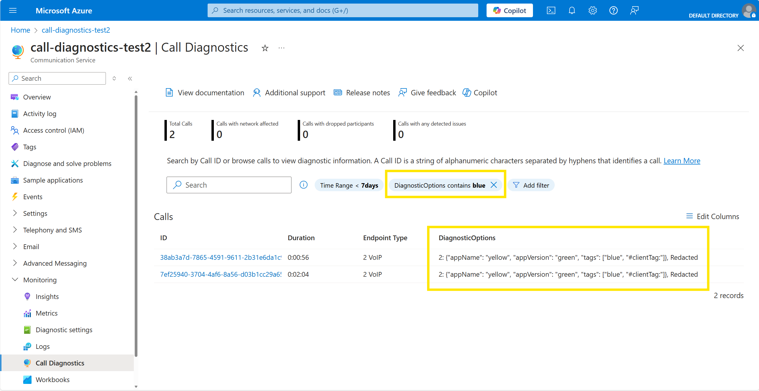
Task: Open the notifications bell
Action: tap(572, 11)
